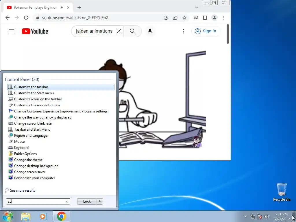Select Region and Language result

pos(61,136)
